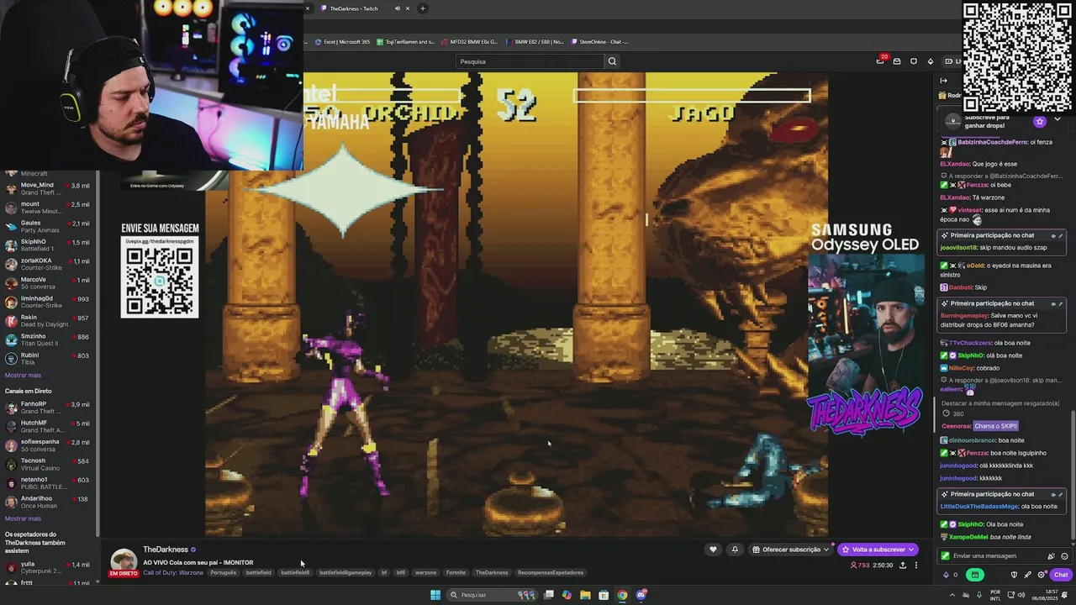Open the Excel | Microsoft 365 bookmark
The width and height of the screenshot is (1076, 605).
(x=342, y=41)
